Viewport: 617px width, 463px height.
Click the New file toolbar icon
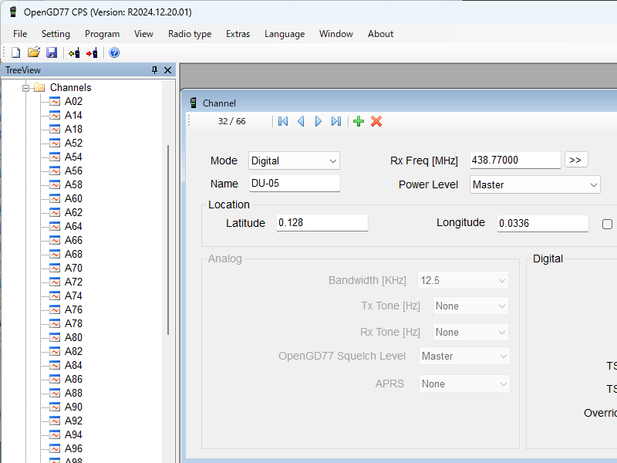[x=15, y=52]
